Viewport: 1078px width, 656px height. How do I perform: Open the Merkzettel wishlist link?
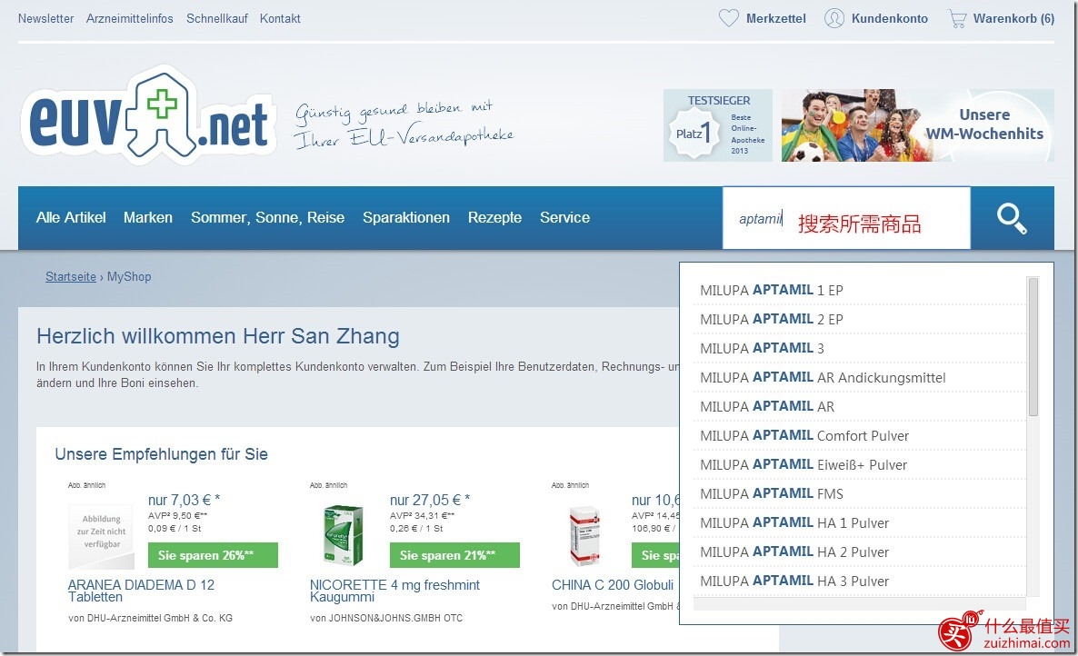coord(775,18)
